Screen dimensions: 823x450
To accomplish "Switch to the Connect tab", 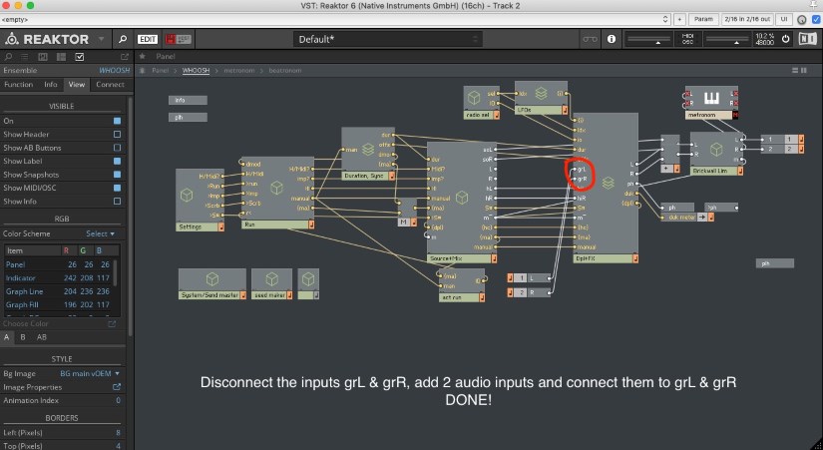I will click(x=108, y=85).
